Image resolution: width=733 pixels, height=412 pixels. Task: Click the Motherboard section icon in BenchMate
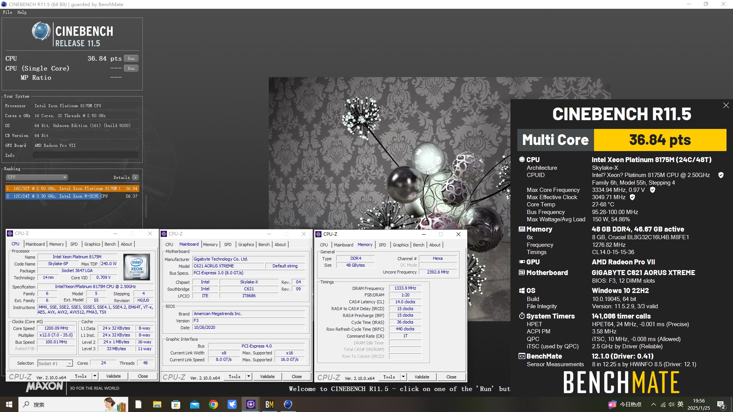click(522, 272)
